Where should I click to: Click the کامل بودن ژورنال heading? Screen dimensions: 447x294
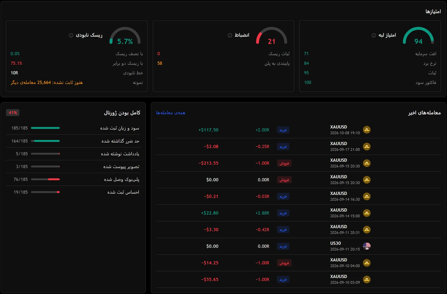pos(122,113)
